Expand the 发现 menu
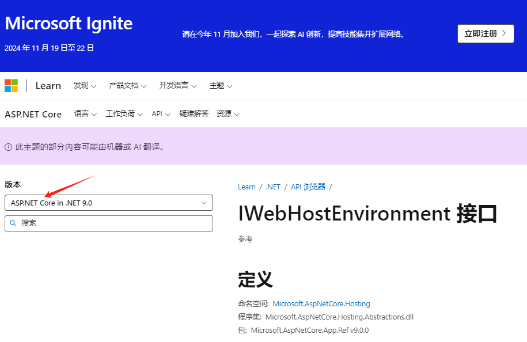 (85, 86)
